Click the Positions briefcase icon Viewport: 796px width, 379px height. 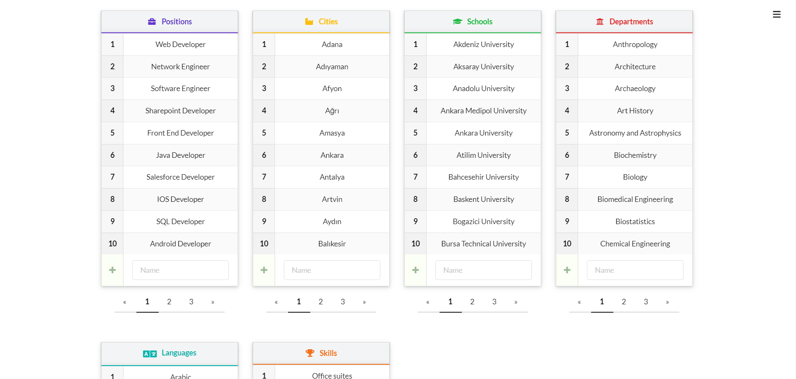[x=152, y=21]
